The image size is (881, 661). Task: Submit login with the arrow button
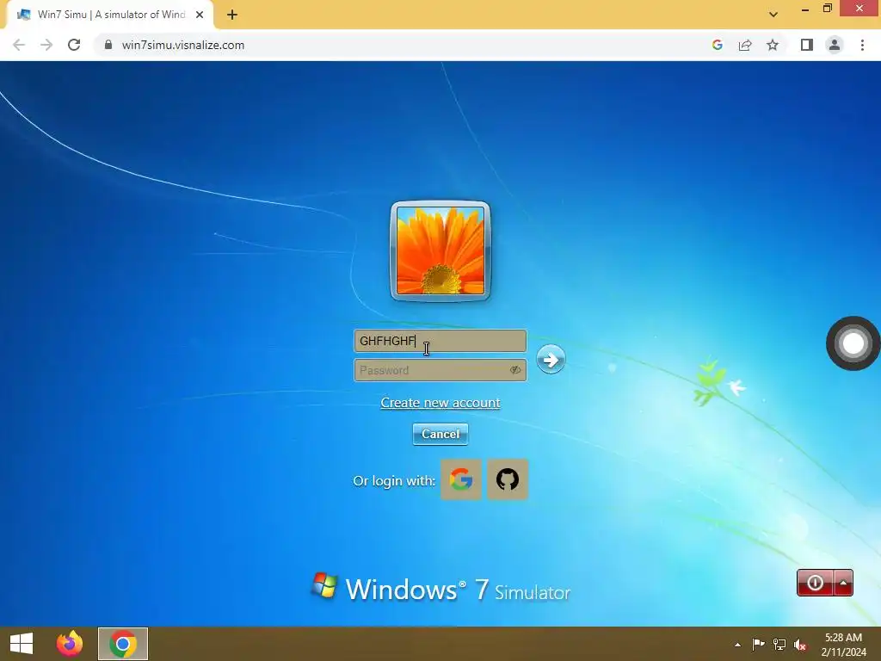550,360
